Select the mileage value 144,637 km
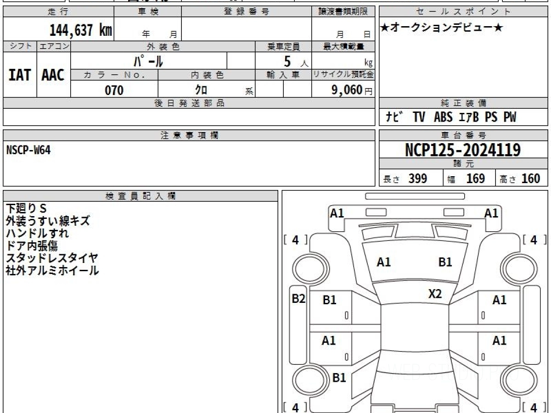Image resolution: width=551 pixels, height=413 pixels. pyautogui.click(x=81, y=30)
